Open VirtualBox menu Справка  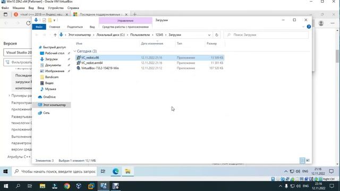pyautogui.click(x=73, y=8)
